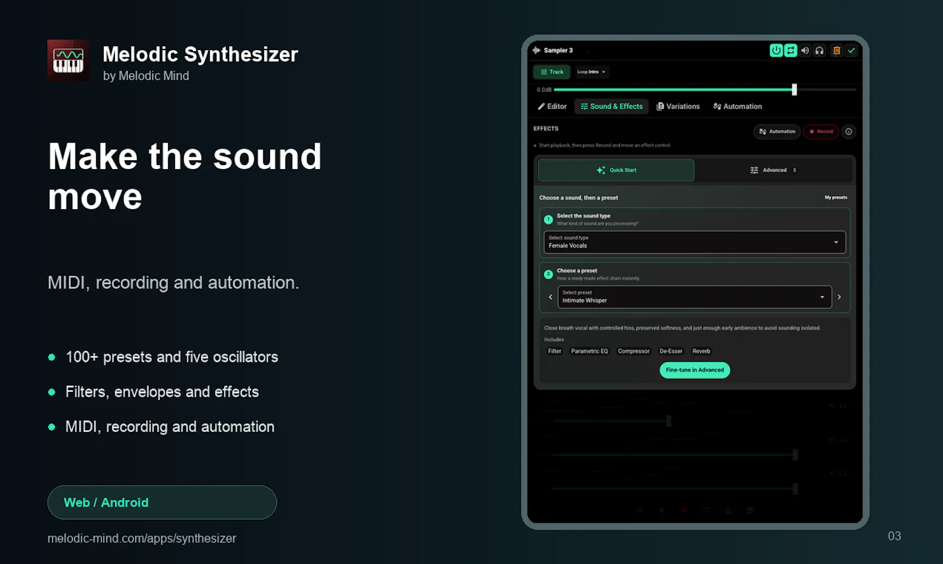Click the Compressor effect chip
943x564 pixels.
pos(634,351)
